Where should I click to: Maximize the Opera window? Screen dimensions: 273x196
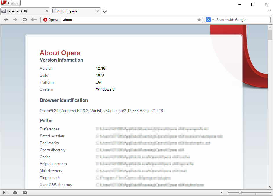[x=253, y=4]
